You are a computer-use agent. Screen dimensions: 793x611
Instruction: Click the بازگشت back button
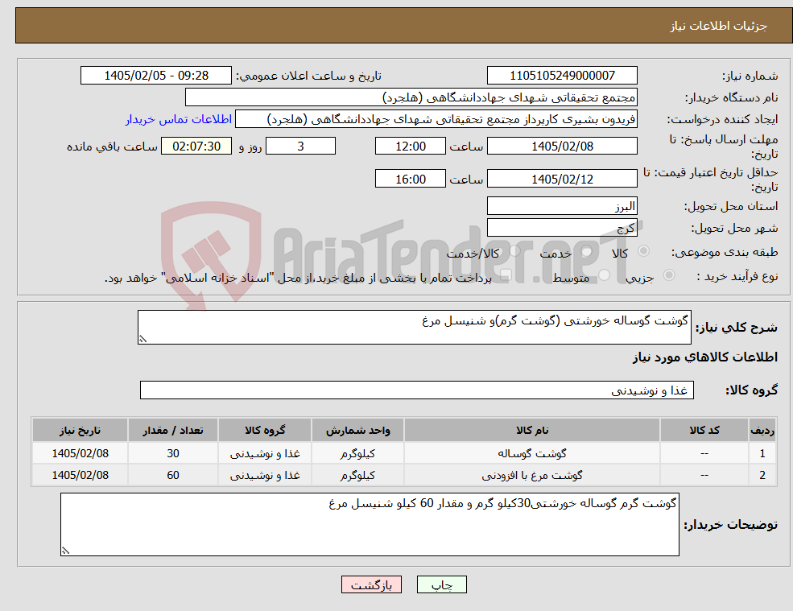click(x=371, y=584)
